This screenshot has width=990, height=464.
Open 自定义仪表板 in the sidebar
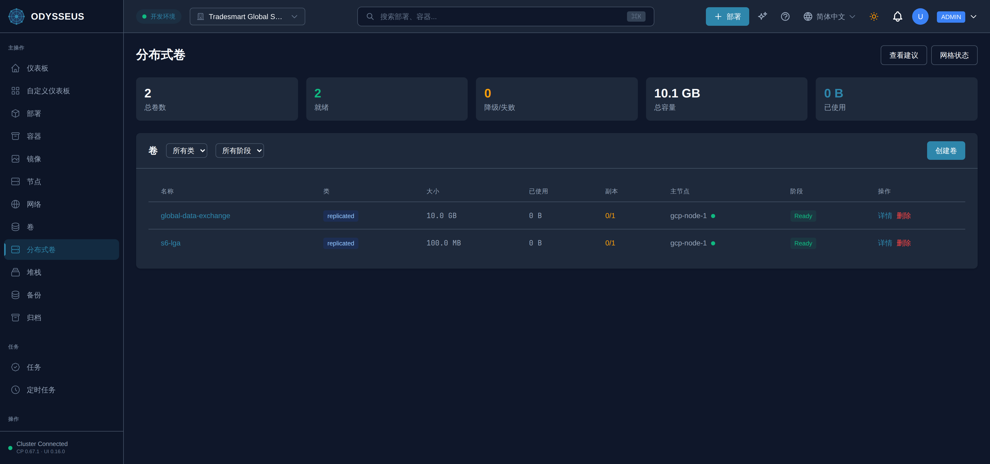coord(62,91)
